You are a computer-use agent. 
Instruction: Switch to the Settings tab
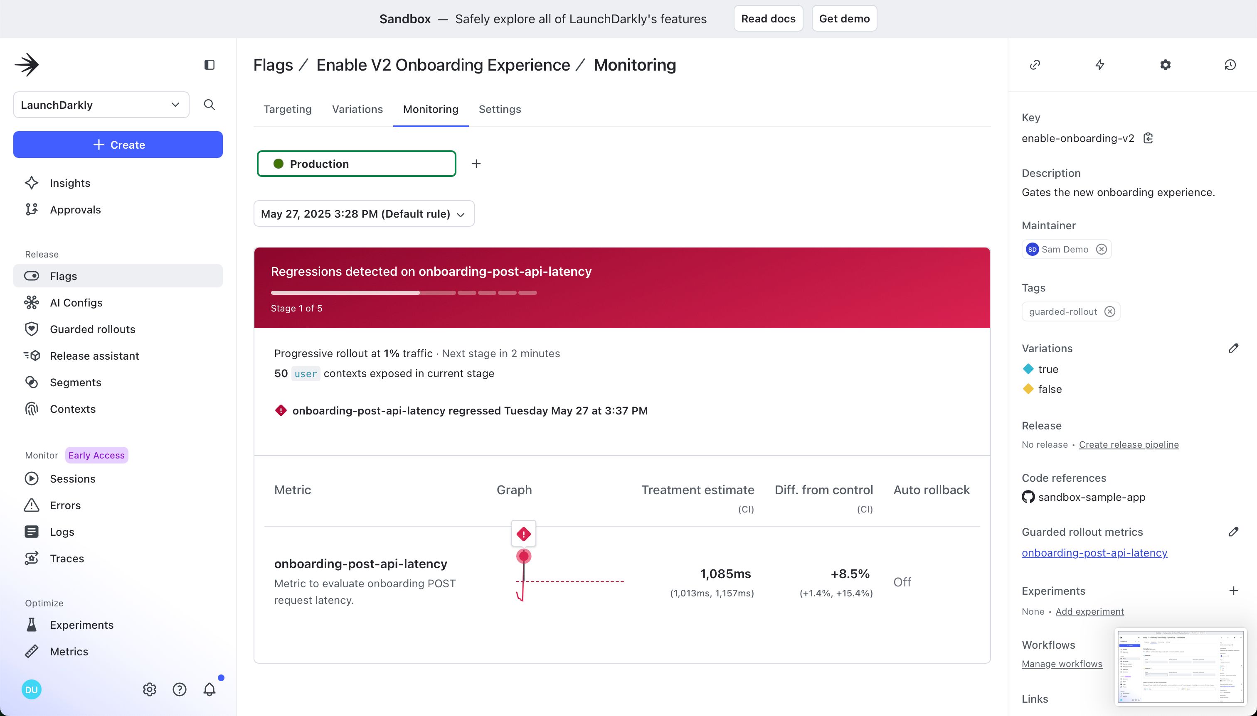click(x=500, y=109)
